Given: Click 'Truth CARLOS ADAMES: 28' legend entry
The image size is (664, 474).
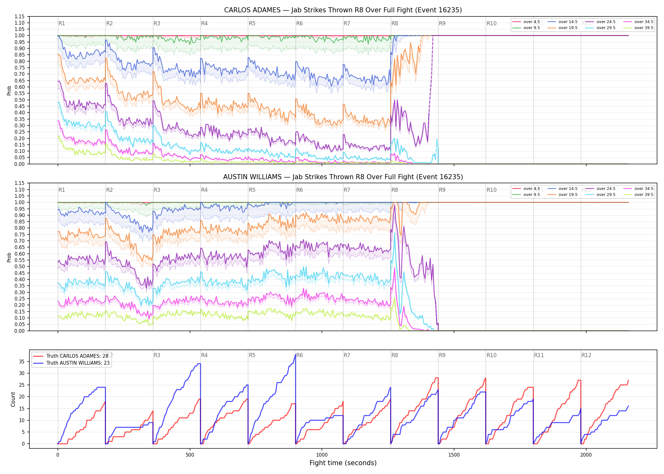Looking at the screenshot, I should (71, 356).
